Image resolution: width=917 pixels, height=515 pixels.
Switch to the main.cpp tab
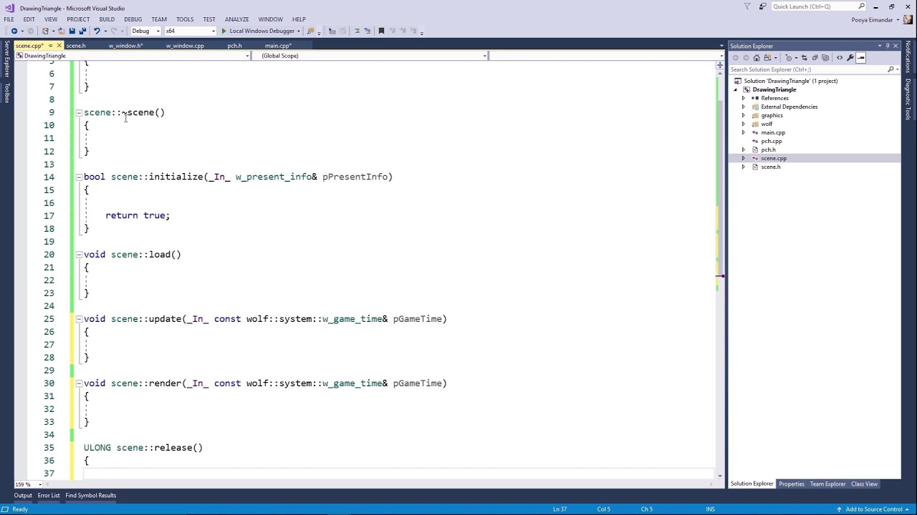(278, 46)
